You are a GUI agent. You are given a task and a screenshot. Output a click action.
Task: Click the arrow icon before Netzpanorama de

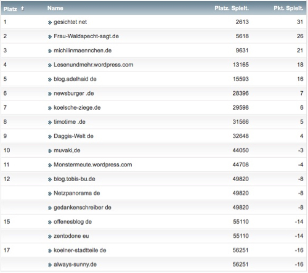click(x=50, y=194)
